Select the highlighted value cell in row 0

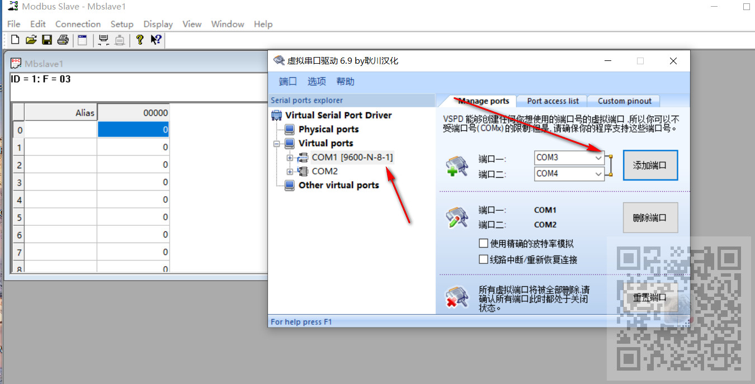[133, 130]
